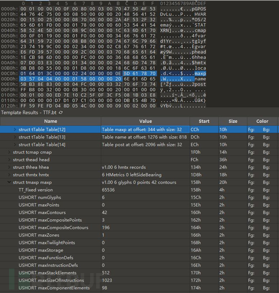Click Bg: color cell for Table[12]

pos(266,130)
